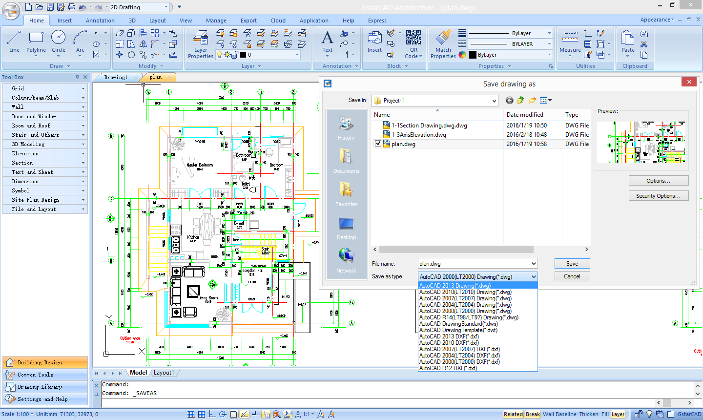Open Settings and Help panel

(45, 399)
